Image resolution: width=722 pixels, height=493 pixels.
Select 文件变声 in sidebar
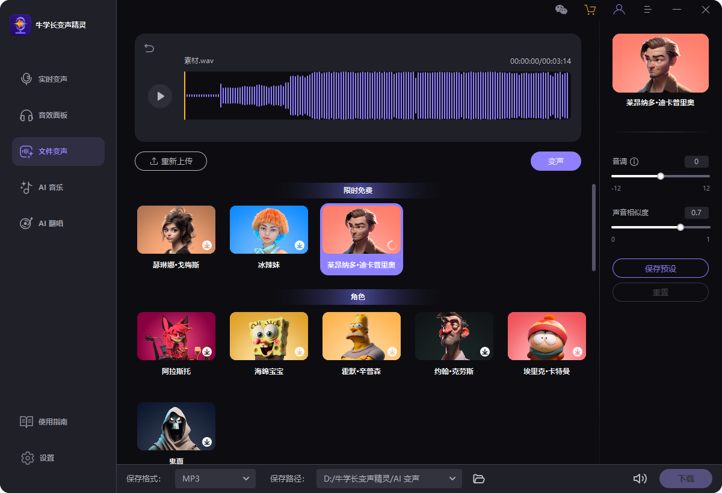pos(58,152)
